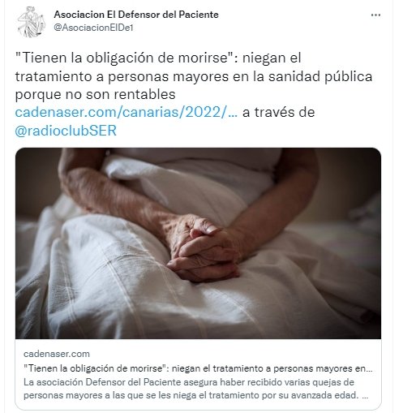The image size is (403, 413).
Task: Open the Asociacion El Defensor del Paciente profile name
Action: (x=136, y=15)
